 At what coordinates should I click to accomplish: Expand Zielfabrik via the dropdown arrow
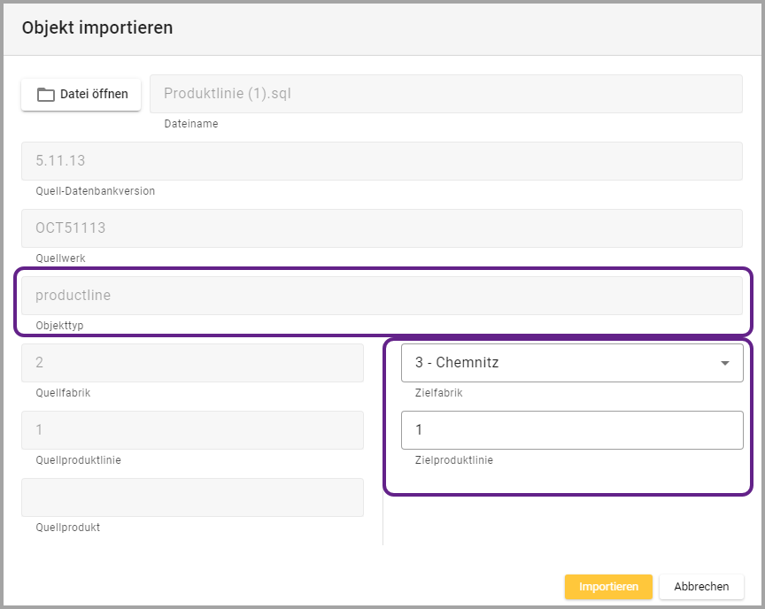pos(725,363)
